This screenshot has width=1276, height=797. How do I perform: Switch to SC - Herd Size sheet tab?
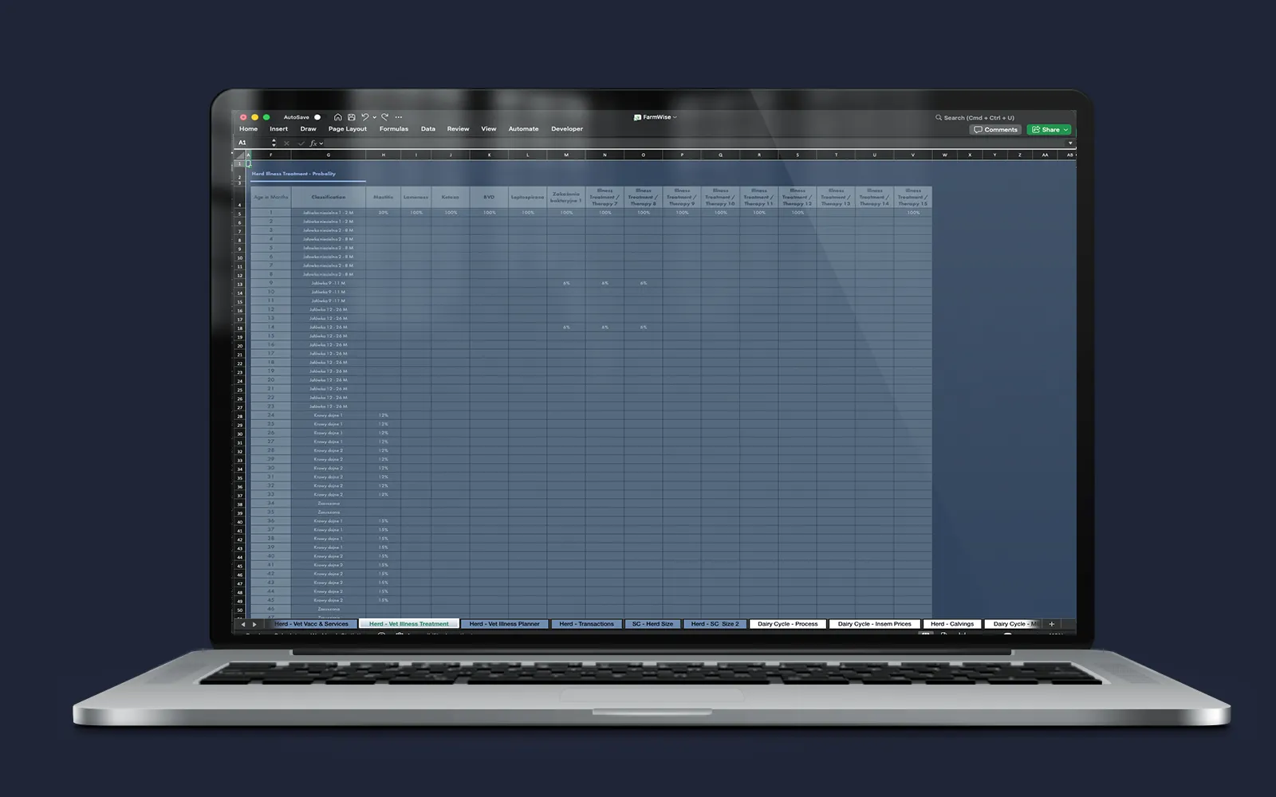[x=652, y=624]
